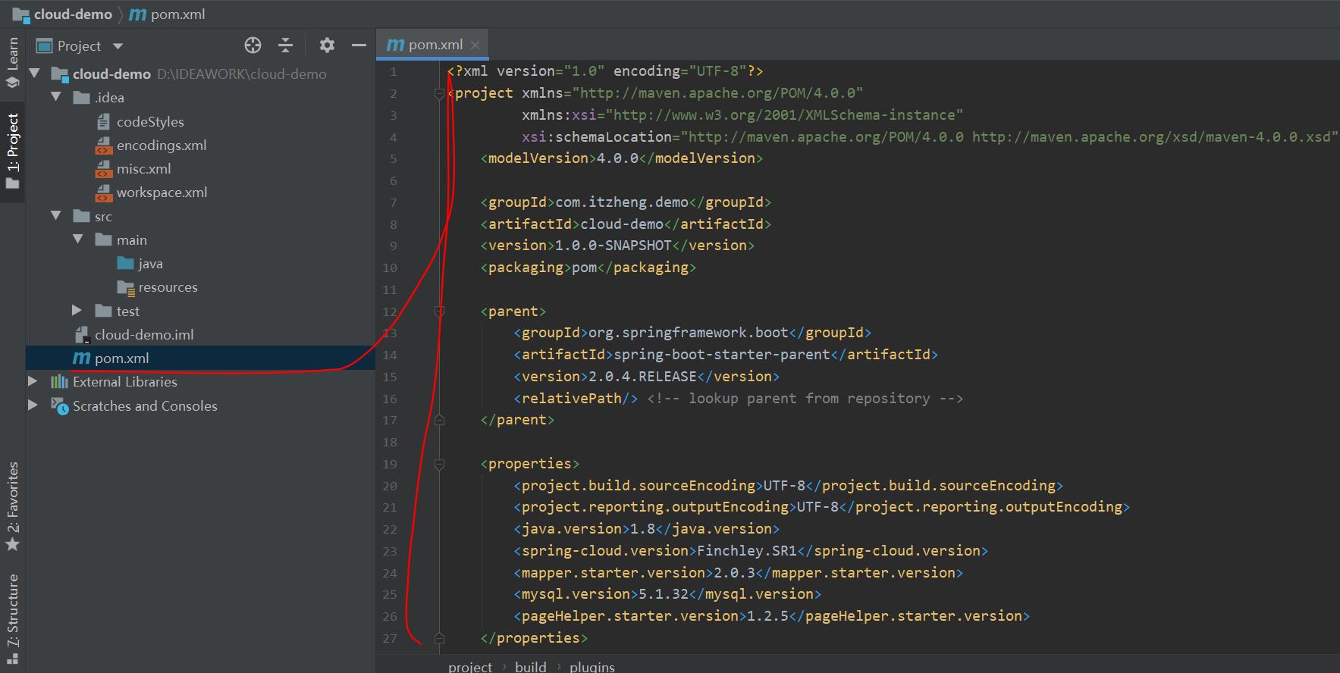Select pom.xml in project tree
Viewport: 1340px width, 673px height.
[122, 358]
